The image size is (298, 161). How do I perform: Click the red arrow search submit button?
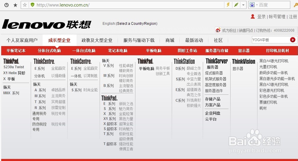tap(293, 40)
